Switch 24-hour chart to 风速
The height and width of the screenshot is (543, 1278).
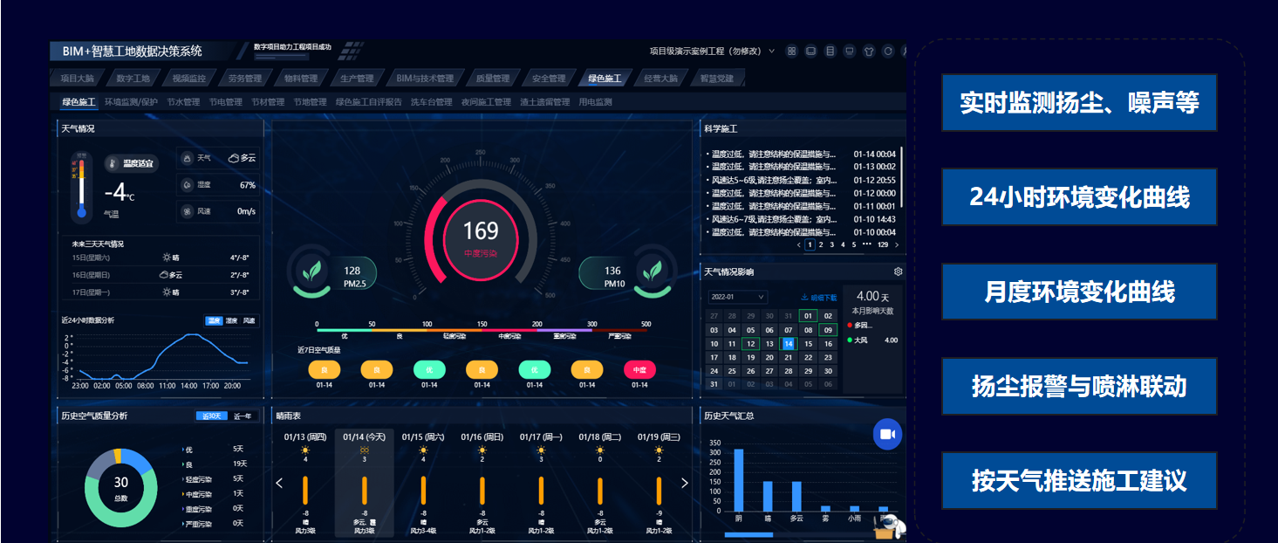[249, 320]
